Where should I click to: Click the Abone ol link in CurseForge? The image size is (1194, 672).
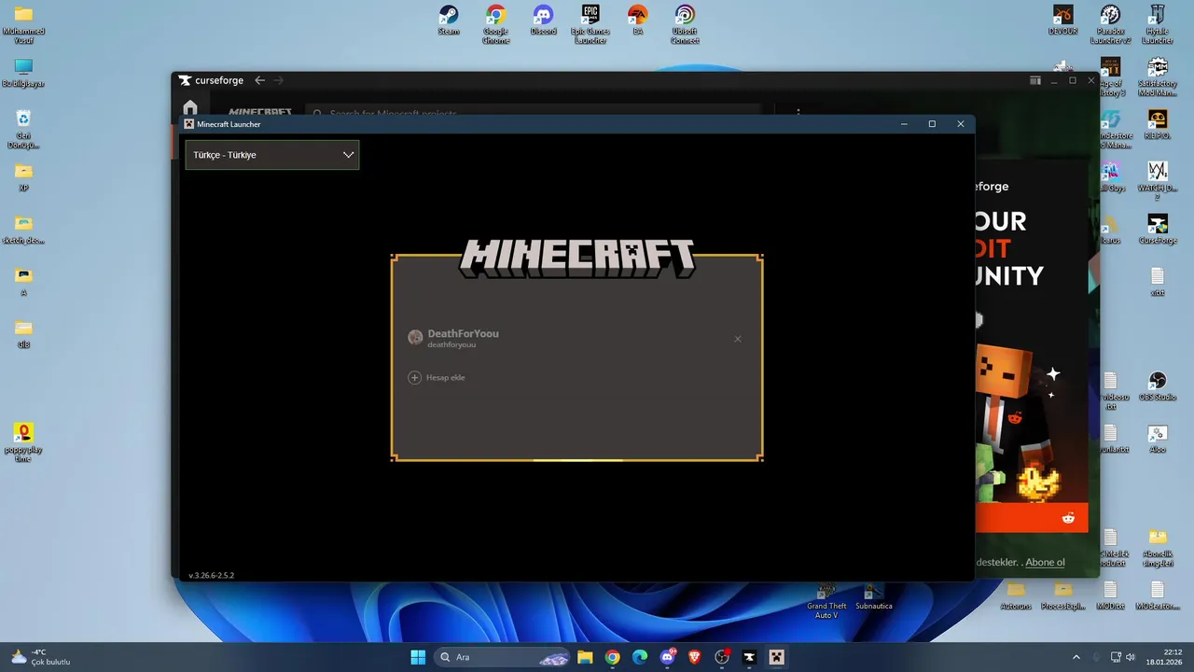[1046, 562]
